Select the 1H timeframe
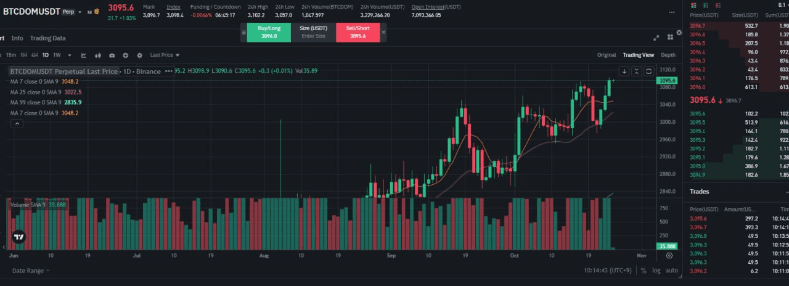This screenshot has width=789, height=286. (x=24, y=55)
